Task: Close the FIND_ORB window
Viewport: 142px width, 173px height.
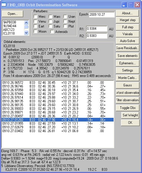Action: click(x=137, y=5)
